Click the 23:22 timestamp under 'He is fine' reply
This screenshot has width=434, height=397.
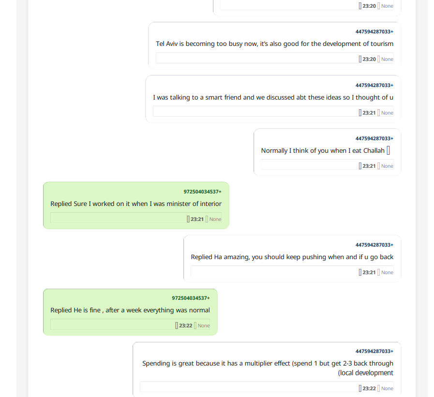click(186, 325)
